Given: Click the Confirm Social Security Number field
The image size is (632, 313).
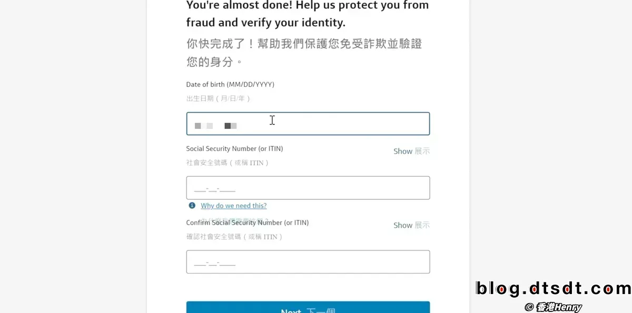Looking at the screenshot, I should [x=308, y=261].
